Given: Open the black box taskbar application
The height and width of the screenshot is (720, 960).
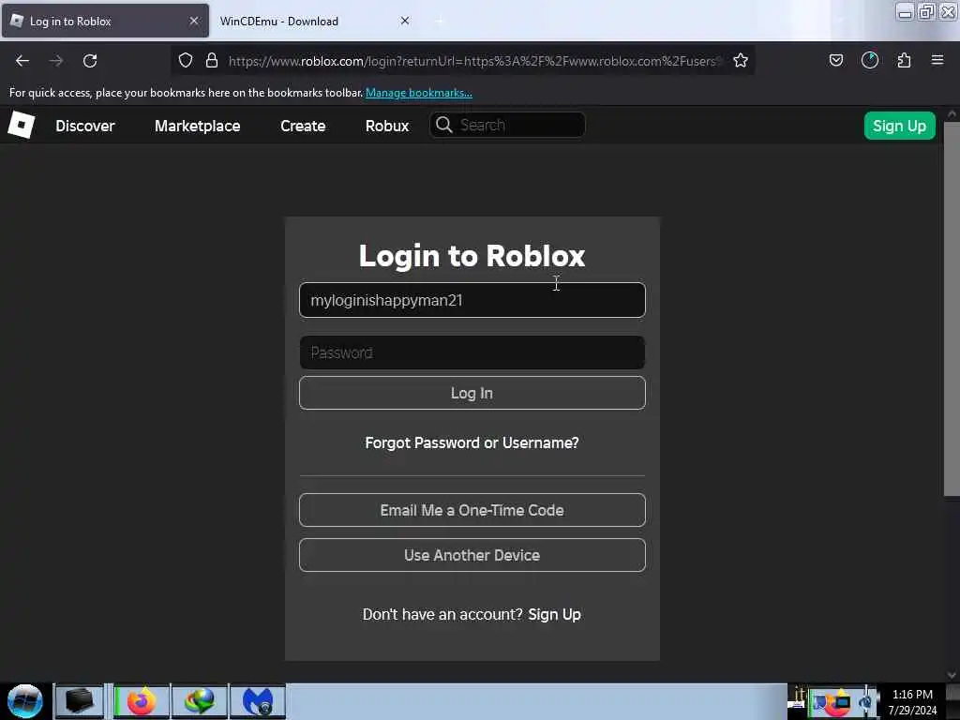Looking at the screenshot, I should coord(79,701).
